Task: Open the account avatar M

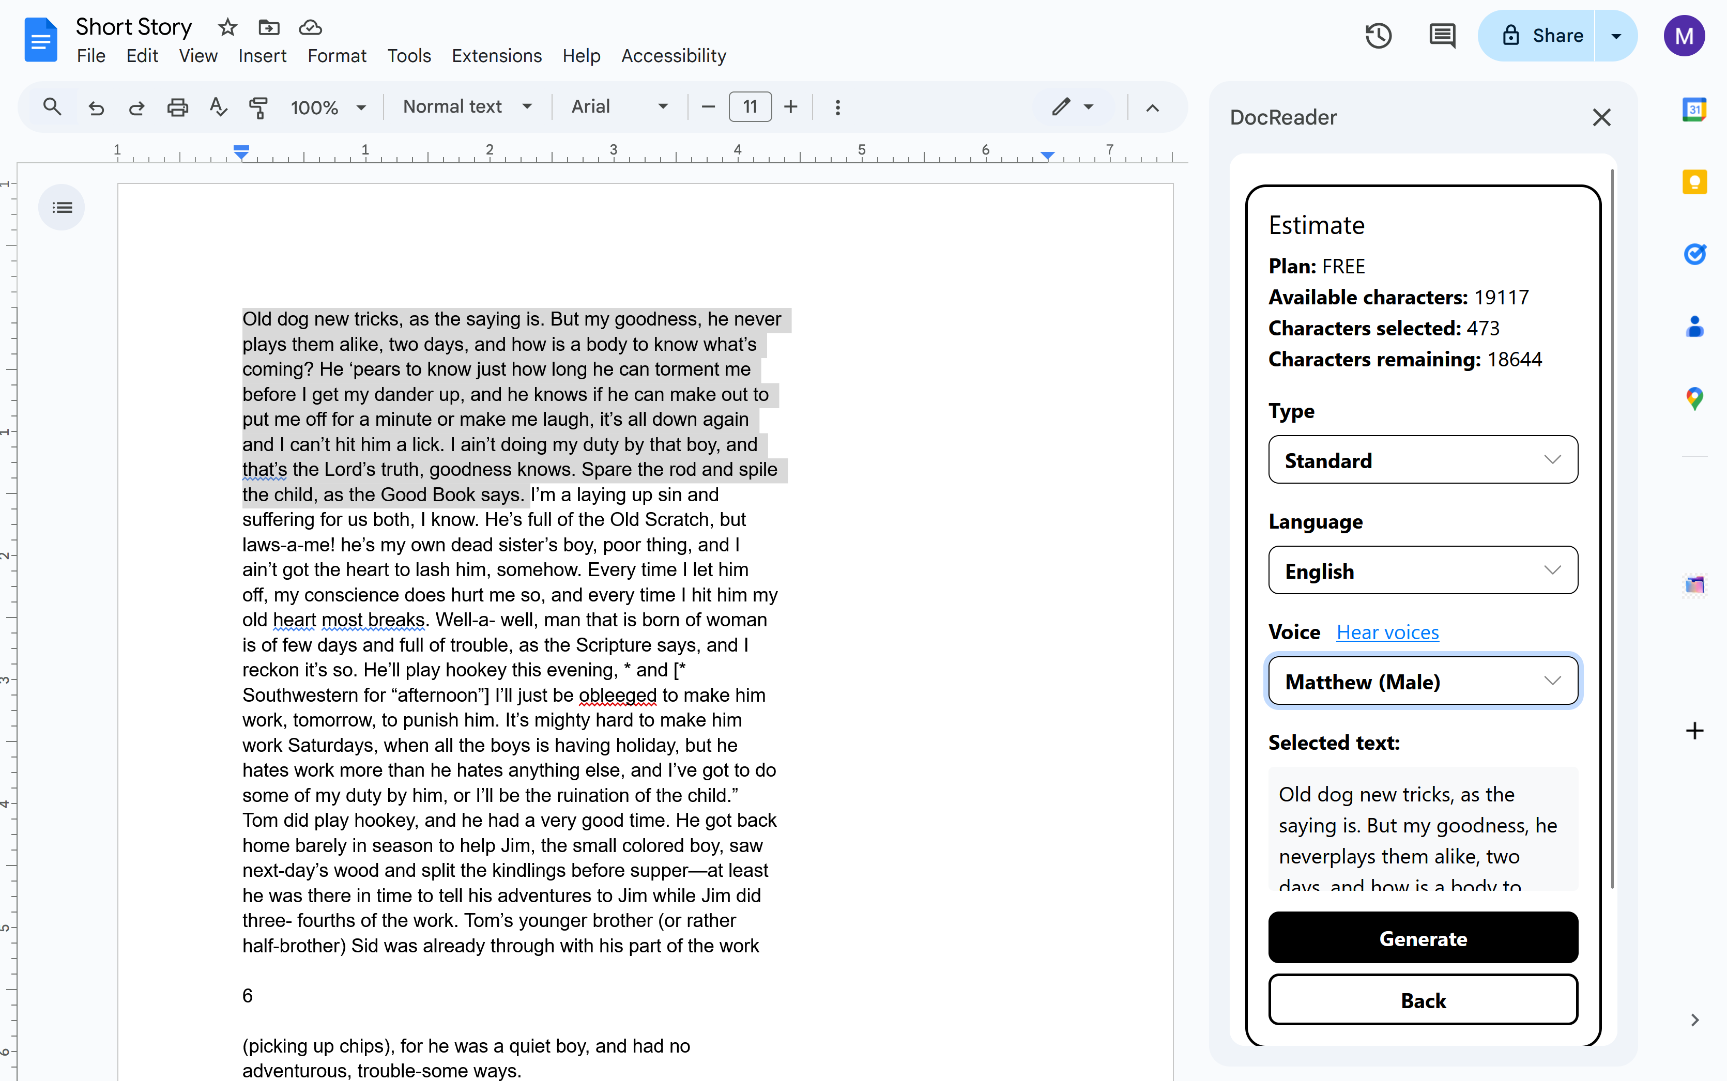Action: tap(1684, 36)
